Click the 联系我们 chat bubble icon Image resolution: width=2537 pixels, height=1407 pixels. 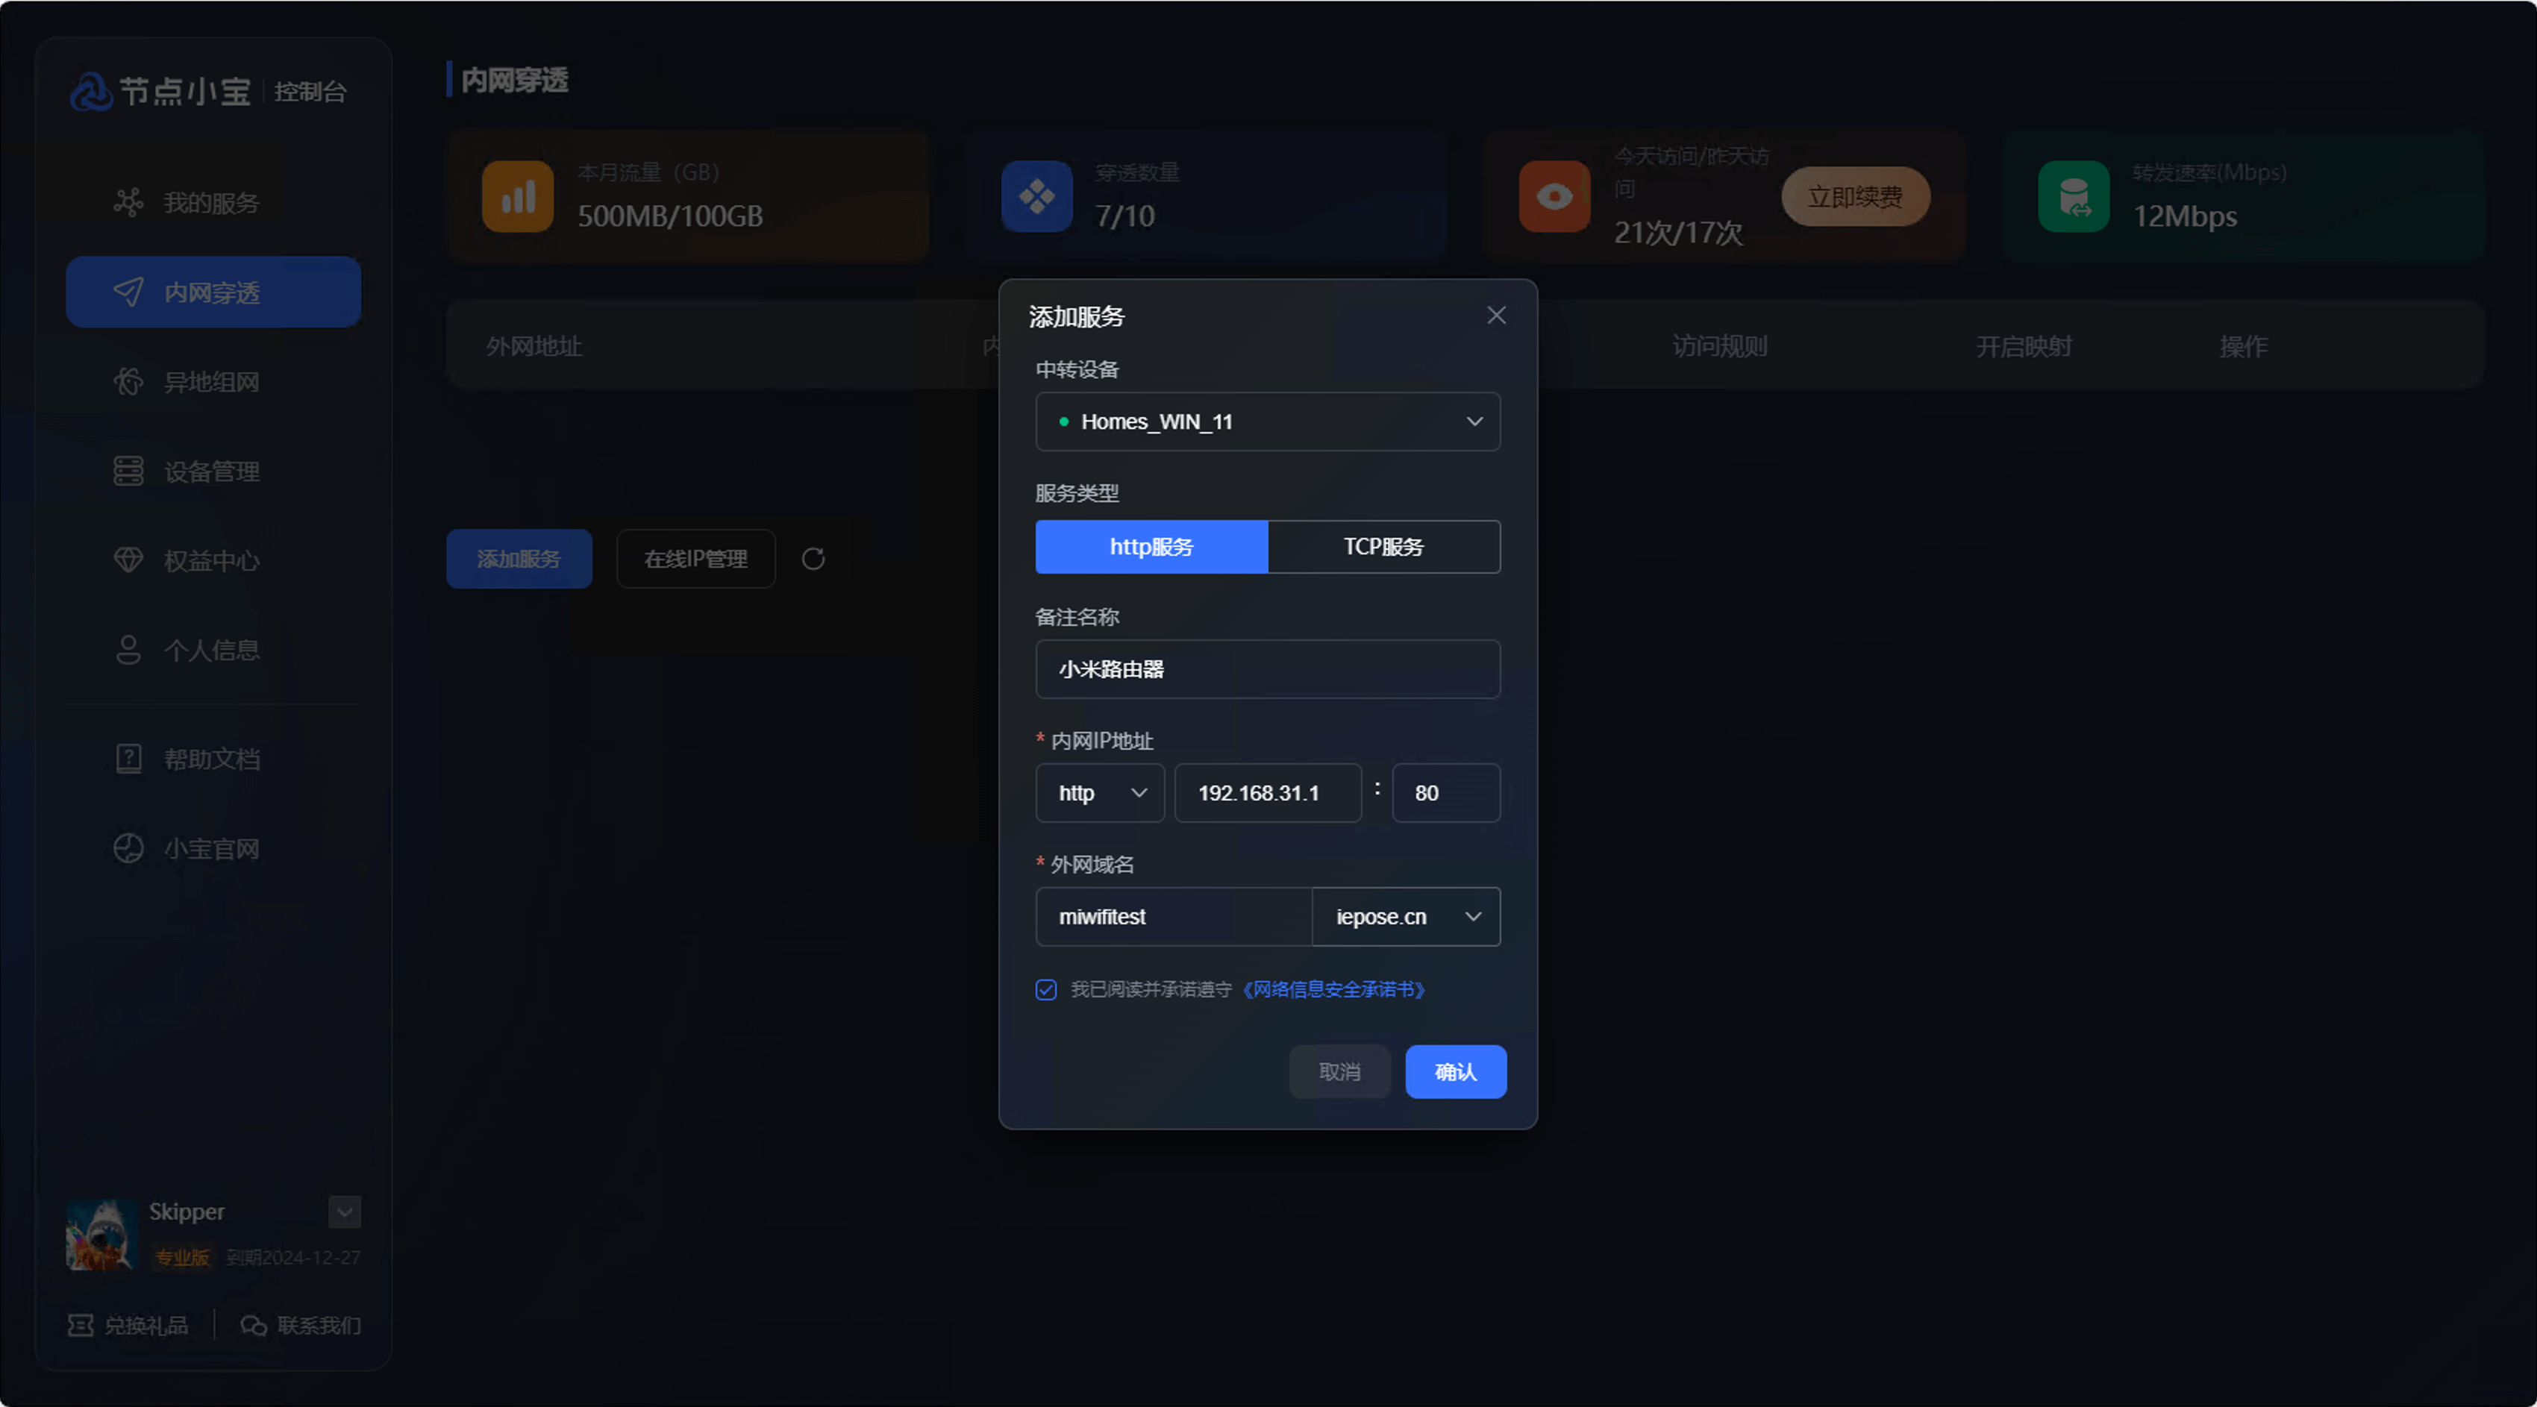(x=253, y=1326)
